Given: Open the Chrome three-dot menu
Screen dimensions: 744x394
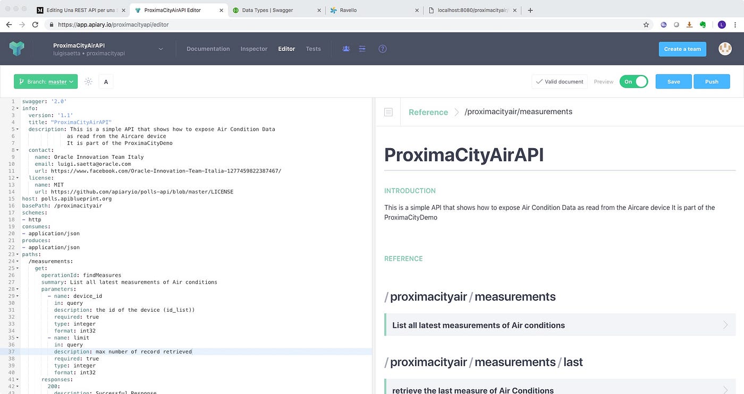Looking at the screenshot, I should click(x=735, y=24).
